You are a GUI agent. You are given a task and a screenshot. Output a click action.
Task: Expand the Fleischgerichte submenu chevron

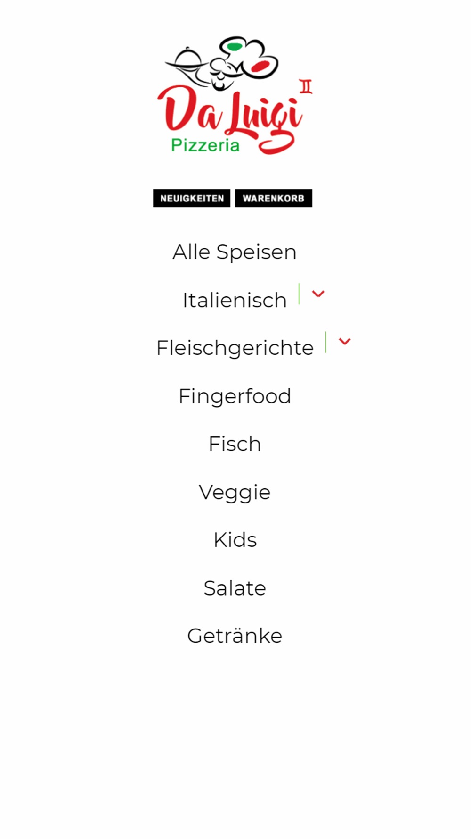tap(345, 342)
